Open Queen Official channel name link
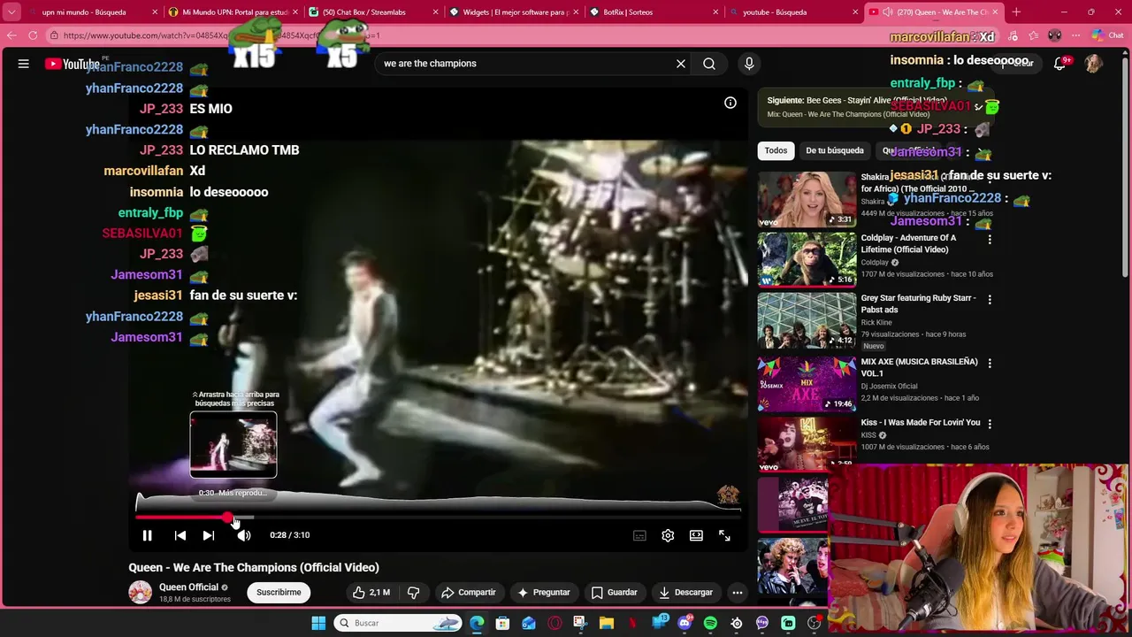This screenshot has width=1132, height=637. [x=188, y=587]
